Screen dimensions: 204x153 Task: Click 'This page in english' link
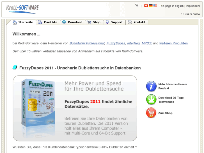[x=171, y=6]
